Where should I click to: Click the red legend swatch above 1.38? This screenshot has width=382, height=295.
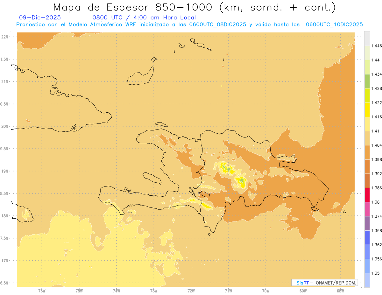pos(367,195)
